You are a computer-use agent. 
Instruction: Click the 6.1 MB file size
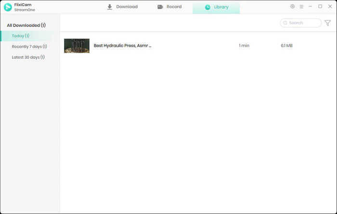pyautogui.click(x=286, y=46)
